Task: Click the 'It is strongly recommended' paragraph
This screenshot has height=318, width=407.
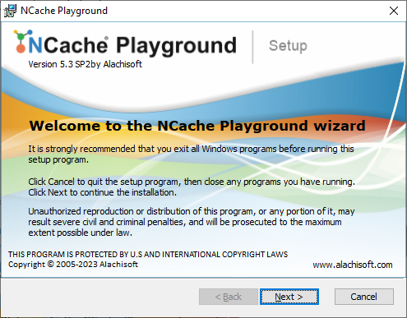Action: point(191,154)
